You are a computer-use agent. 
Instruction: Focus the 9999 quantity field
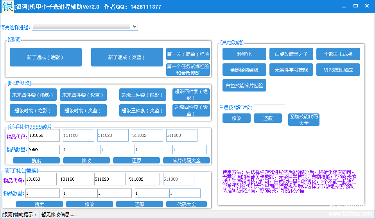click(x=44, y=149)
